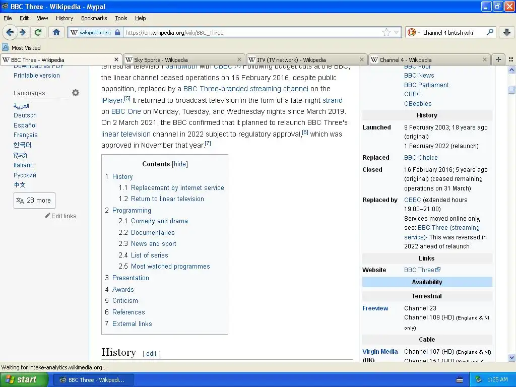Click edit next to History heading
The height and width of the screenshot is (387, 516).
tap(151, 353)
